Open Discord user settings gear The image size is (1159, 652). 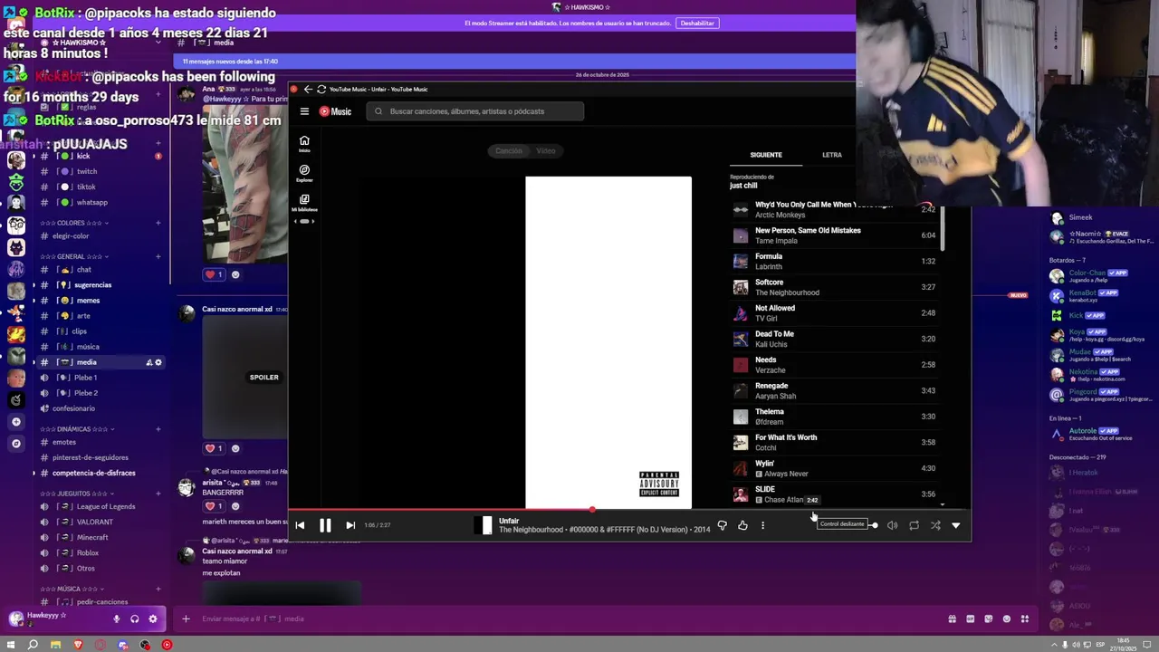(x=152, y=618)
